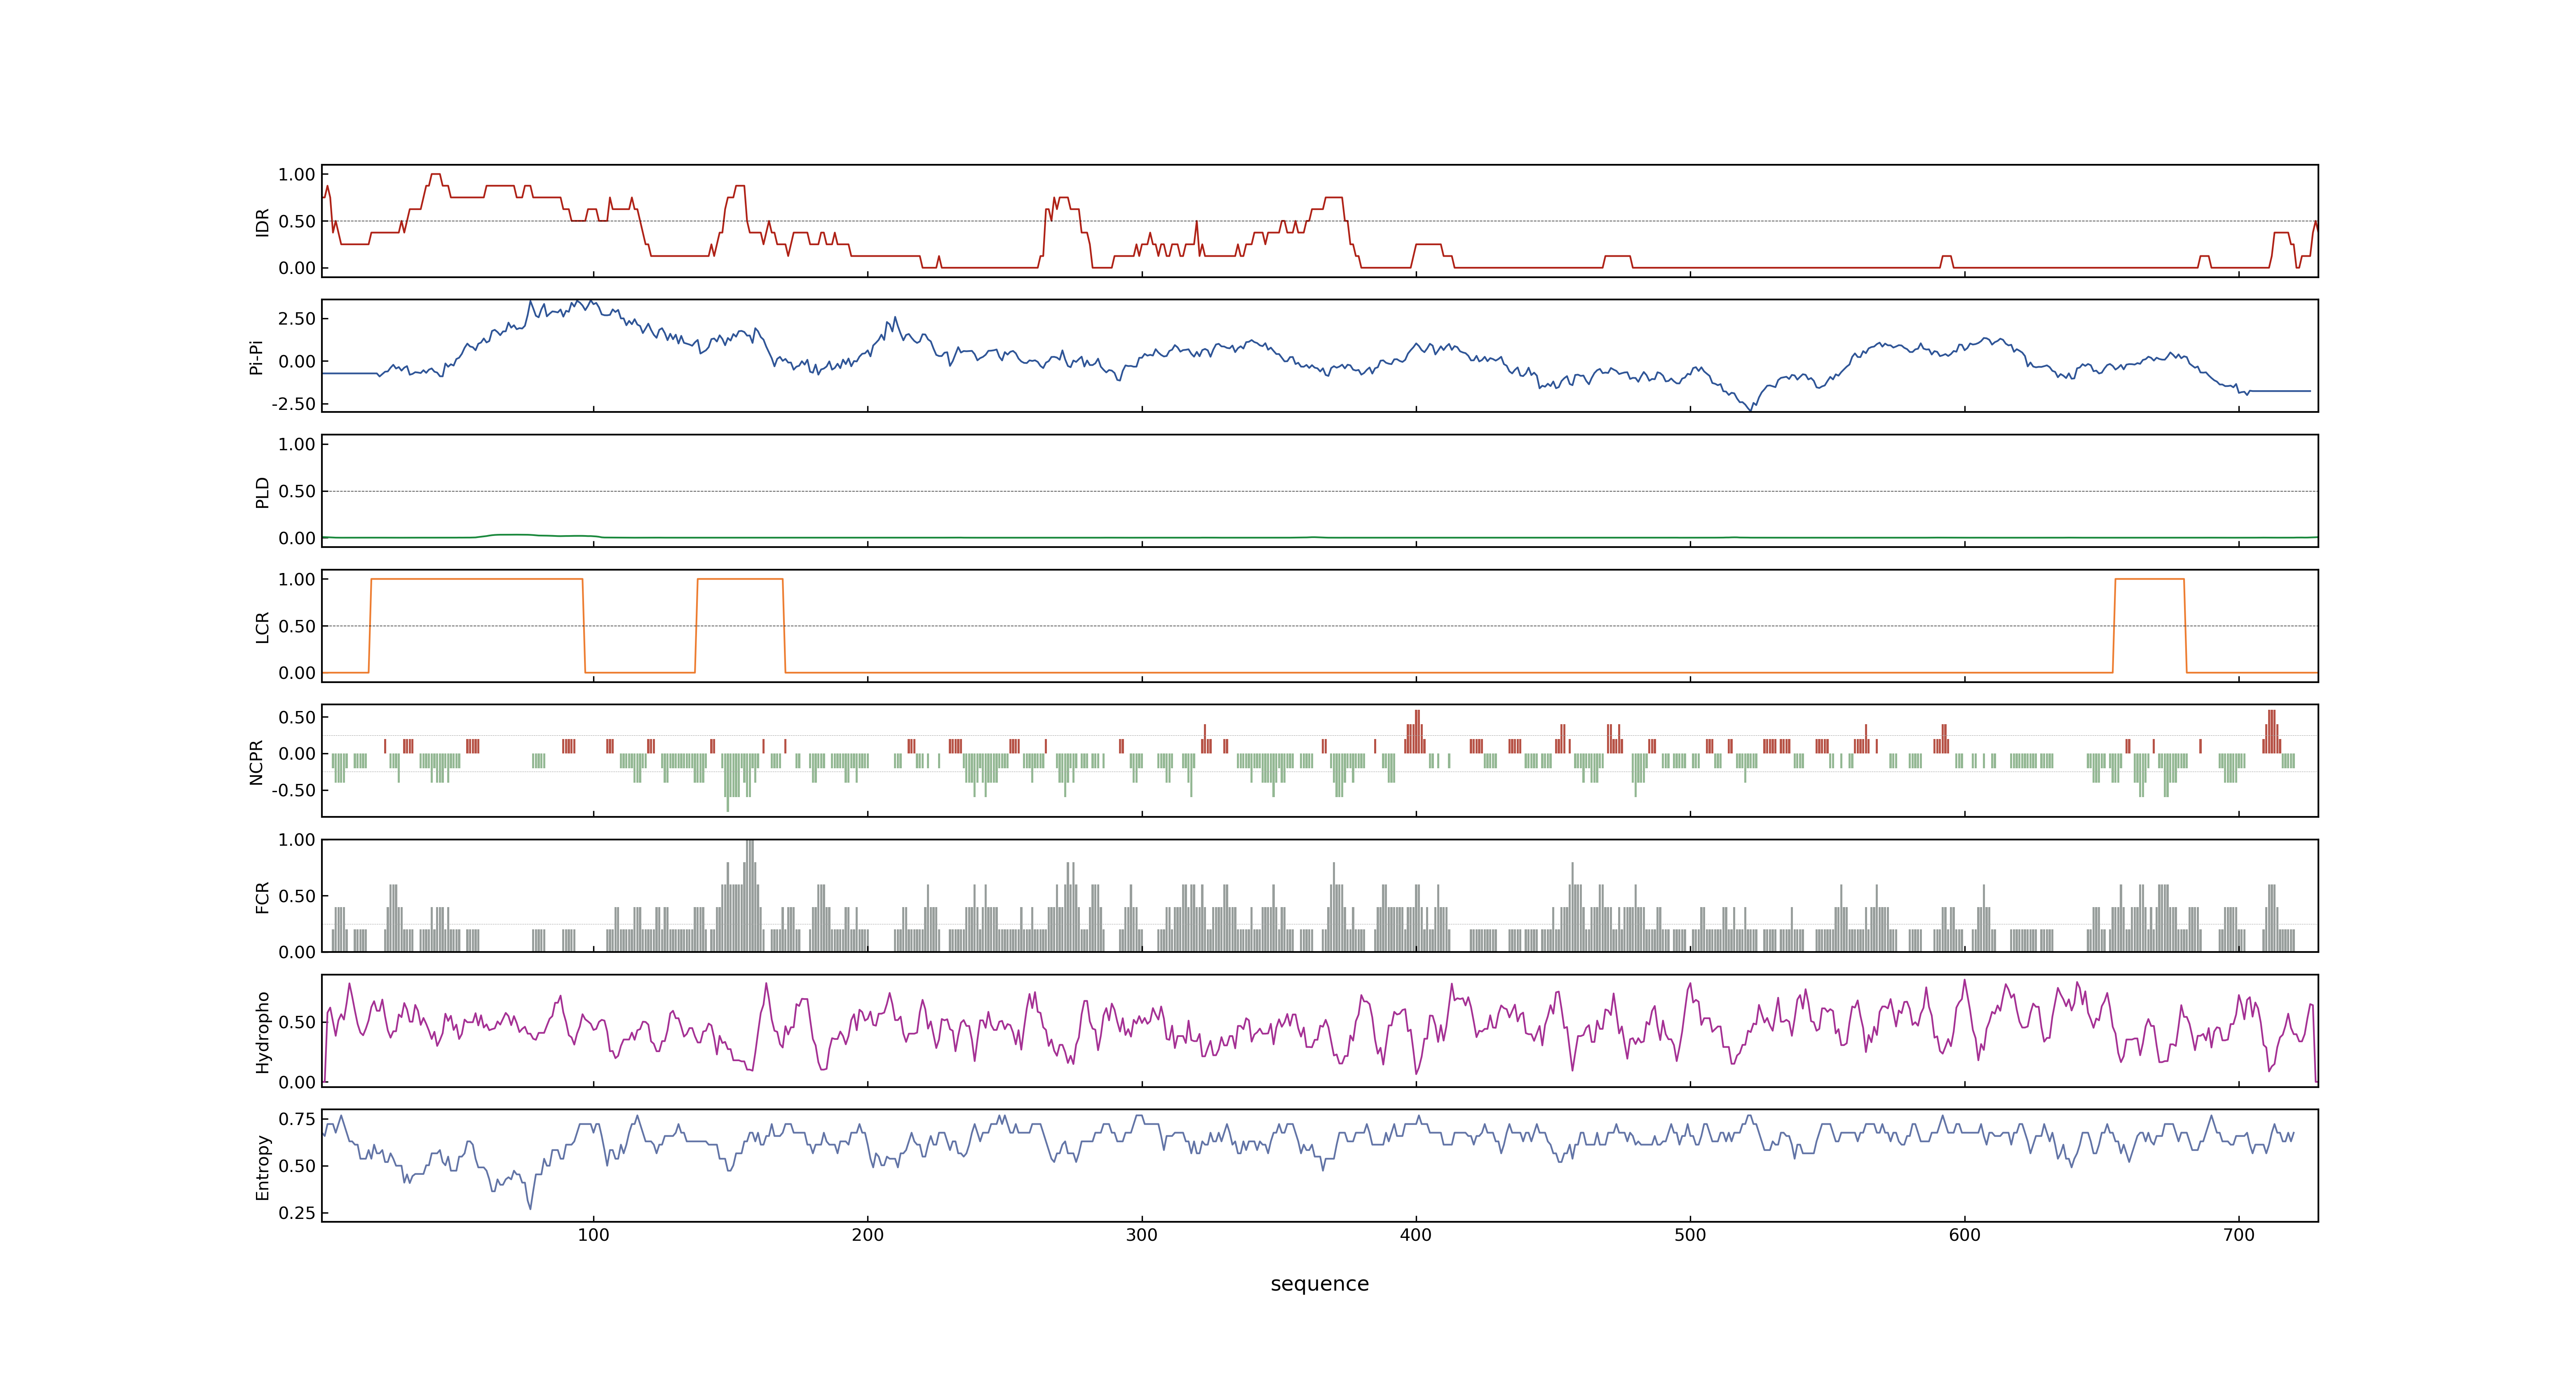Click the '0.25' tick on Entropy axis

click(297, 1213)
